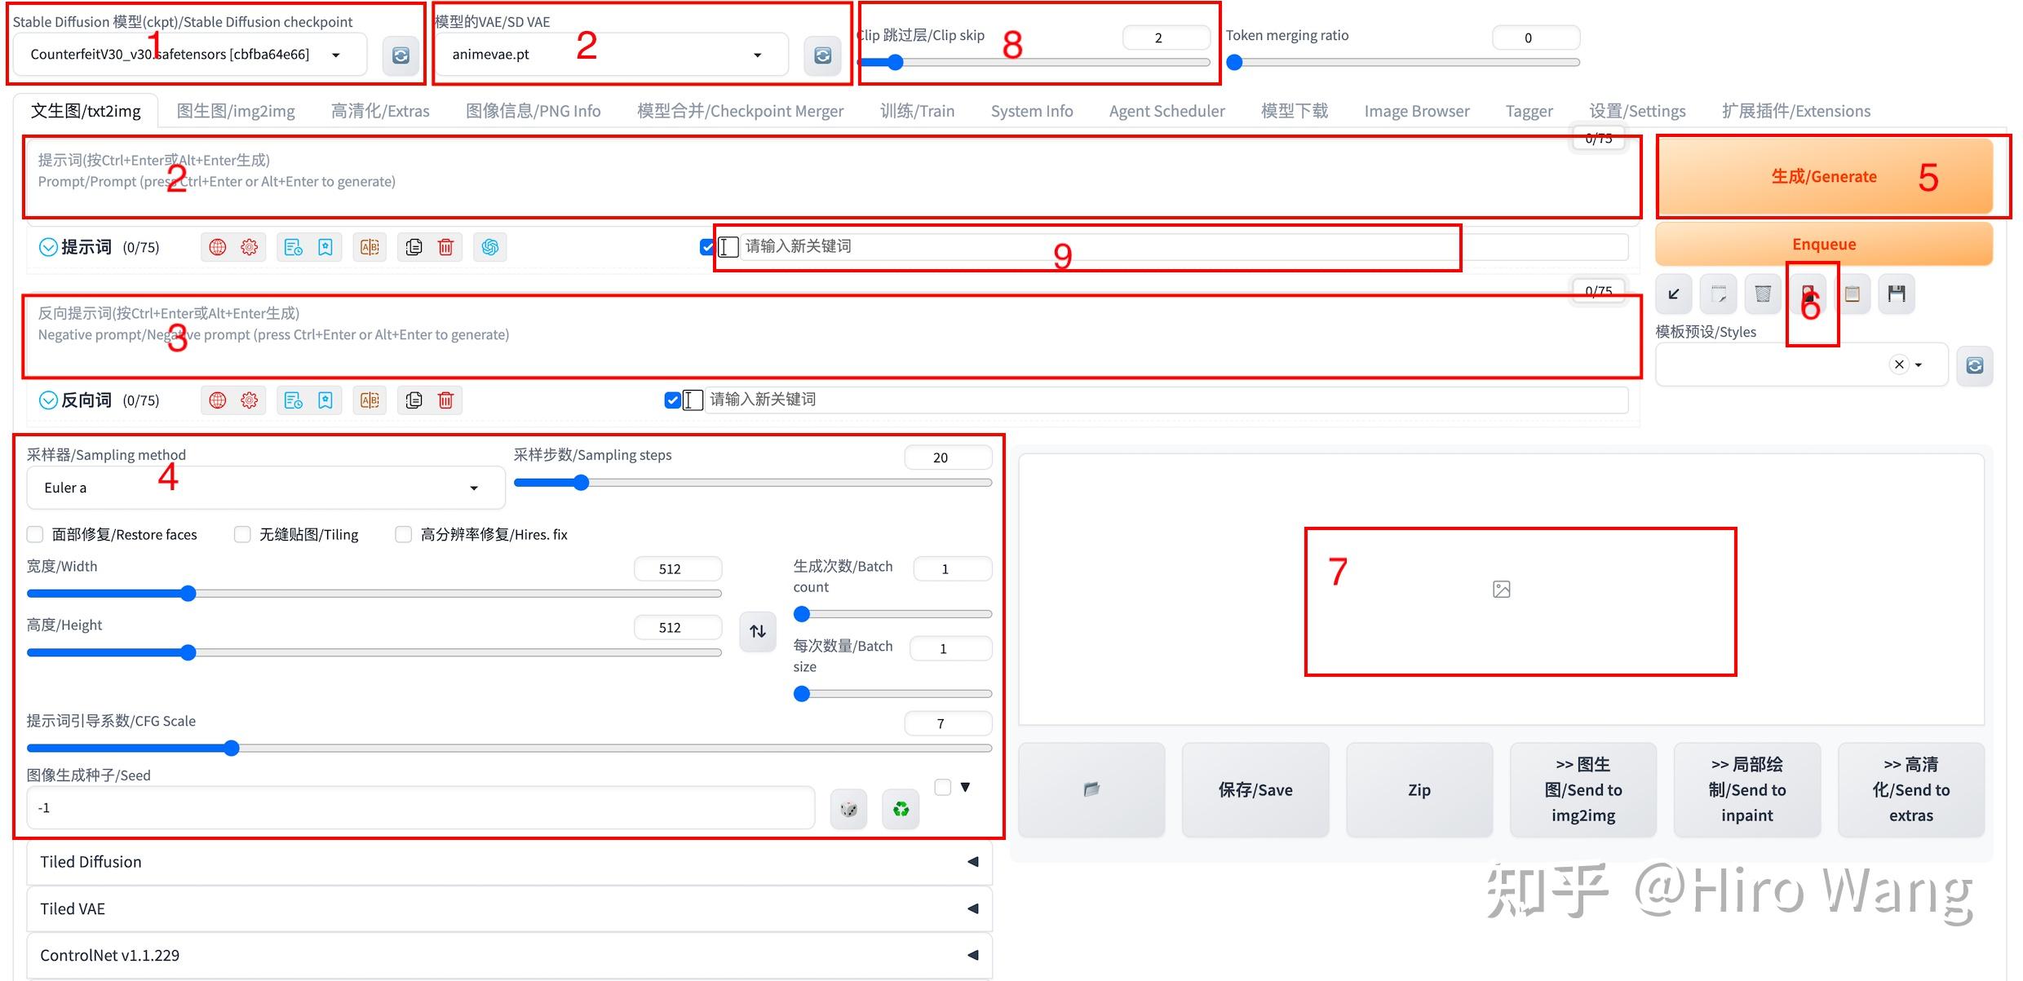Delete the prompt with red trash icon
The height and width of the screenshot is (981, 2023).
click(445, 247)
